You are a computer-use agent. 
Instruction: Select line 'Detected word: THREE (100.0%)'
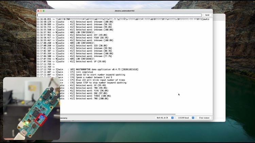click(x=93, y=96)
